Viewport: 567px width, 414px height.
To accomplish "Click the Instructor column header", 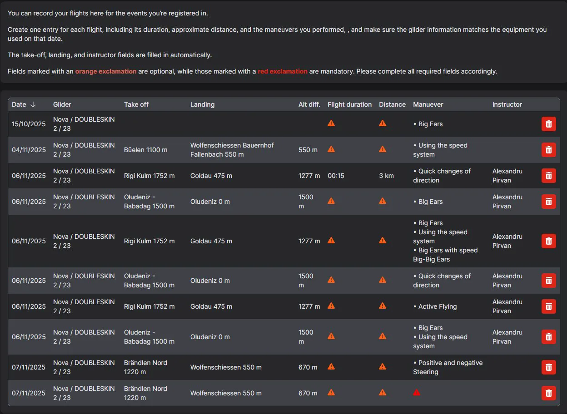I will click(507, 104).
